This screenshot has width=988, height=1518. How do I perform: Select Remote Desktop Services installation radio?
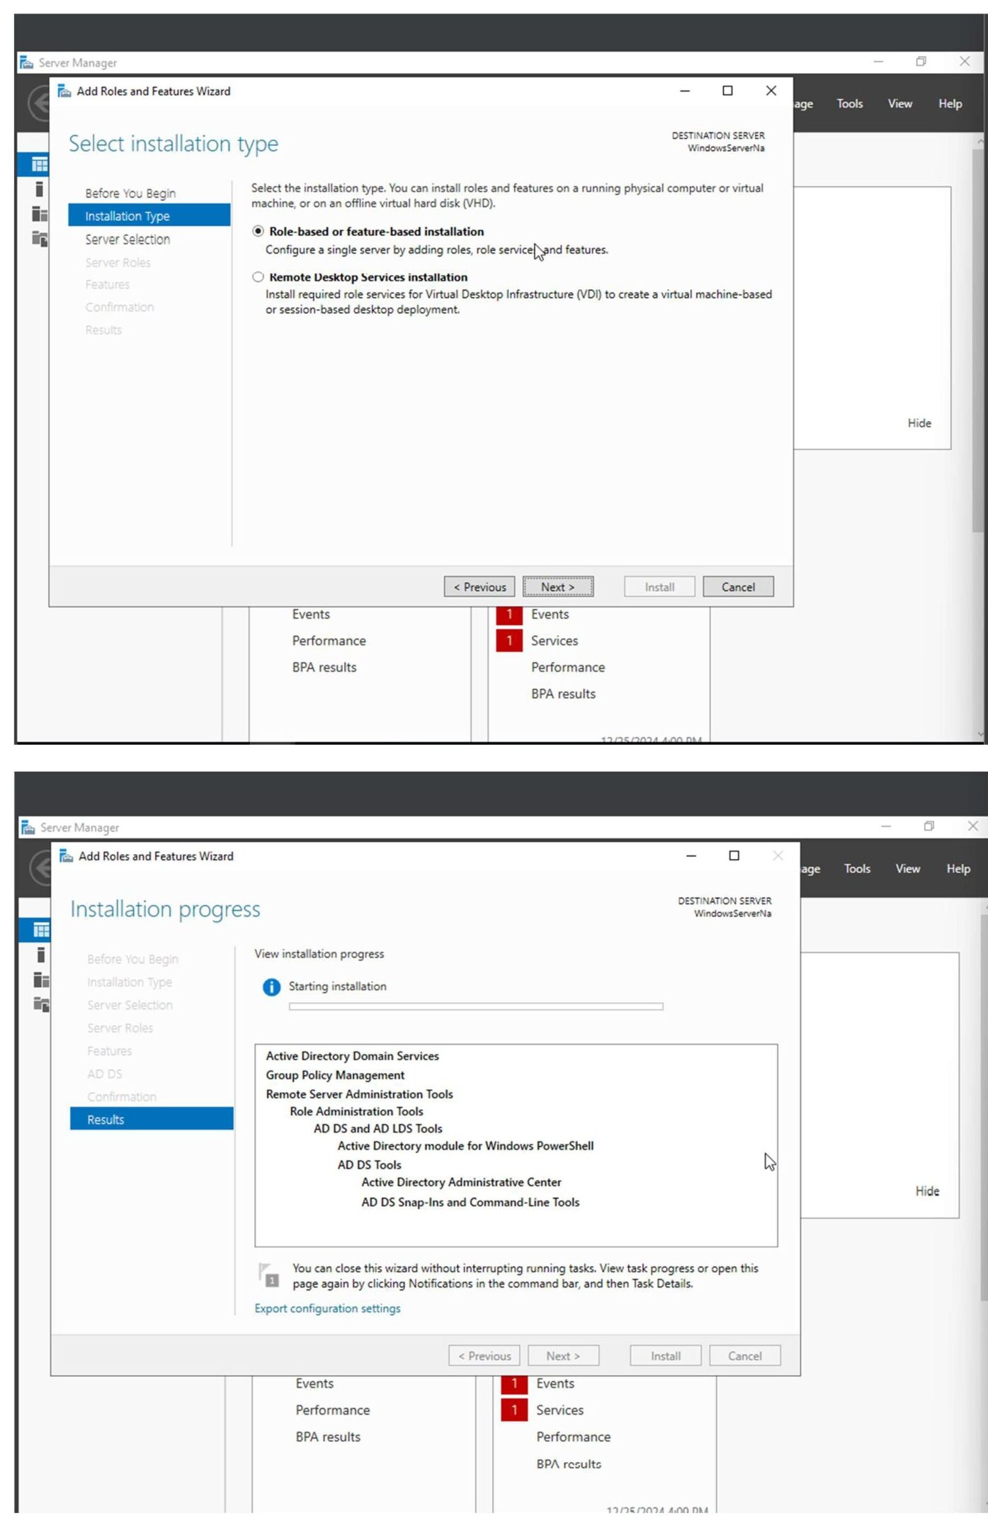(x=258, y=277)
